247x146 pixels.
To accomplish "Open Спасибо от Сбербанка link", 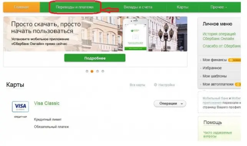I will tap(222, 46).
